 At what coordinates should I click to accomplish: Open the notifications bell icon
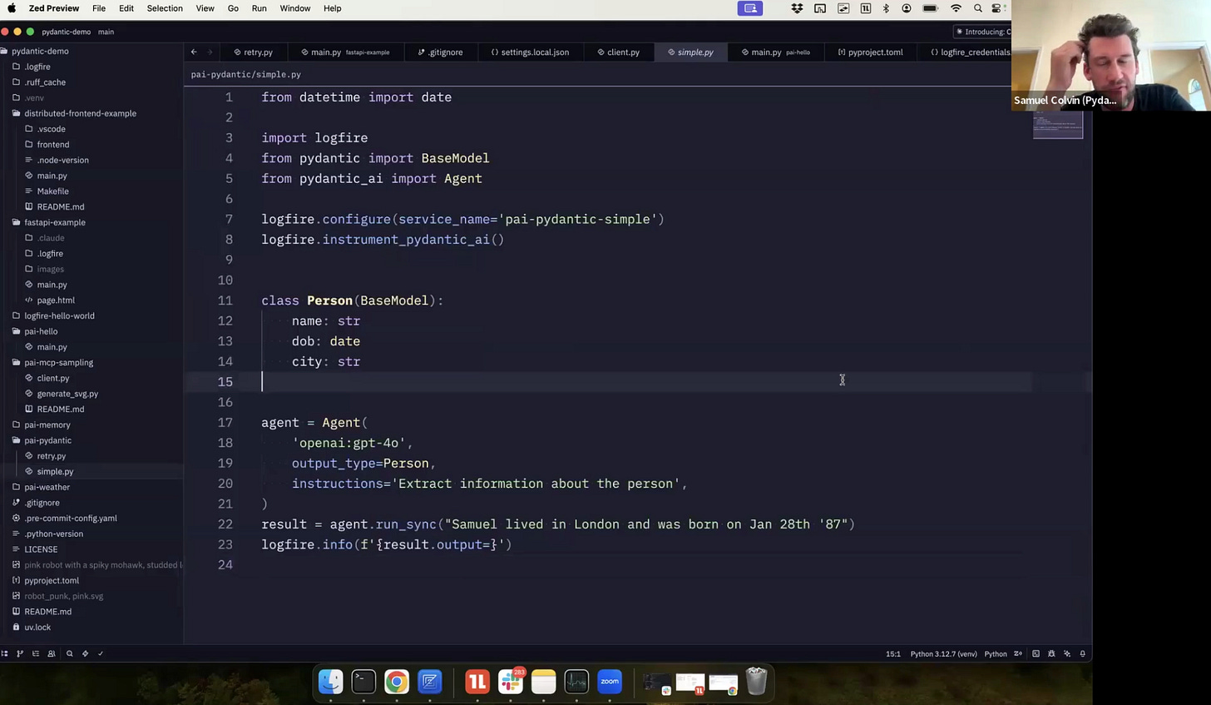click(x=1083, y=653)
